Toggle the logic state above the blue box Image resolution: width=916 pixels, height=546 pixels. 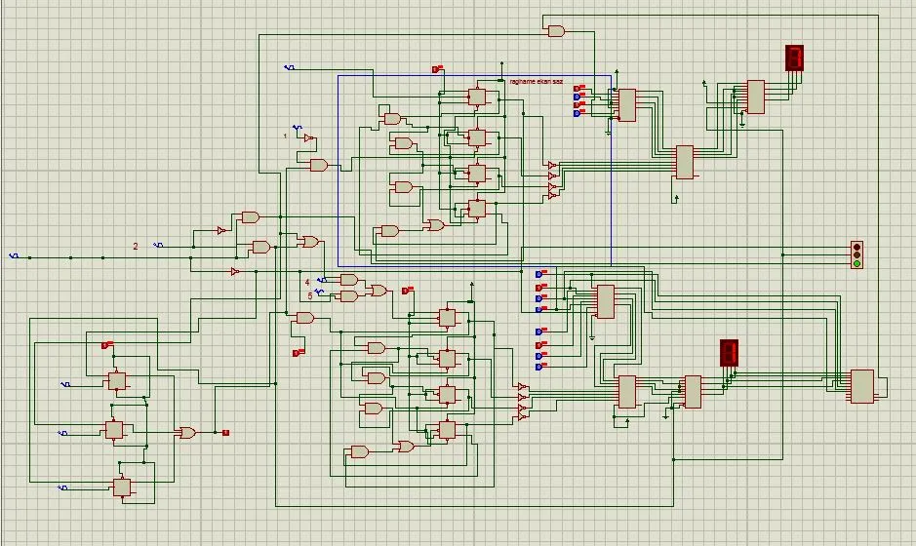tap(437, 69)
